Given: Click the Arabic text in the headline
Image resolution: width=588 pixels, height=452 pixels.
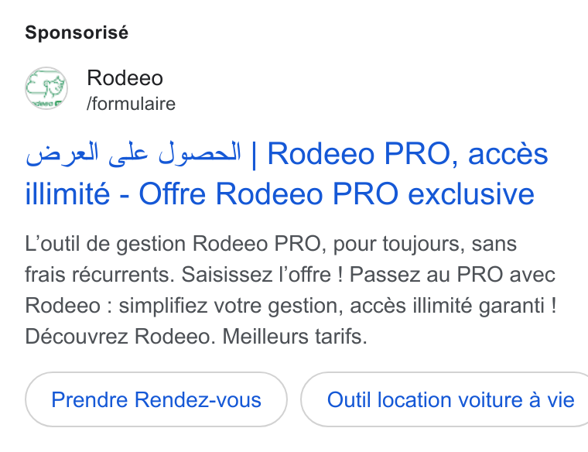Looking at the screenshot, I should point(133,154).
